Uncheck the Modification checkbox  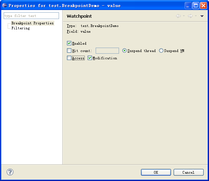90,58
